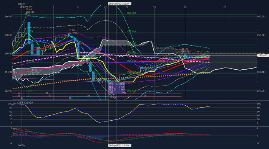Click time-cycle marker 17 at top
The width and height of the screenshot is (269, 149).
click(x=78, y=7)
